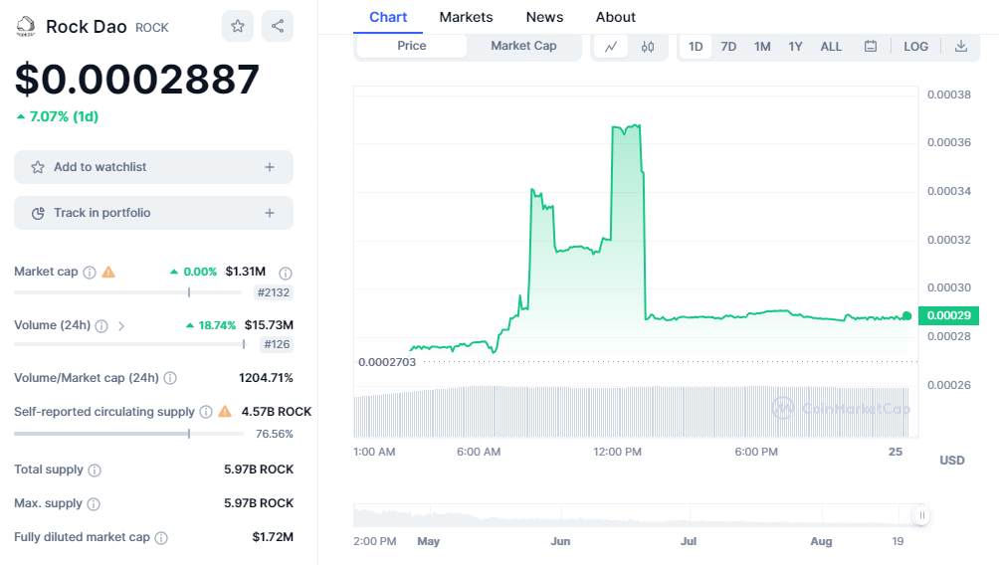Click circulating supply warning triangle icon

(x=225, y=412)
